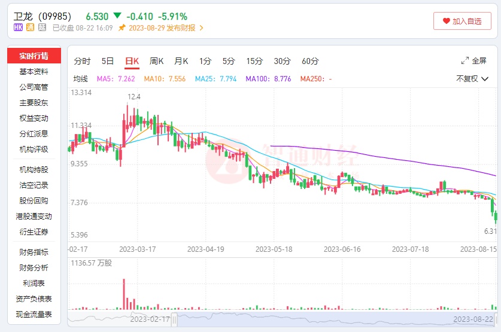Click the MA10: 7.556 legend value
Image resolution: width=501 pixels, height=332 pixels.
pos(165,79)
